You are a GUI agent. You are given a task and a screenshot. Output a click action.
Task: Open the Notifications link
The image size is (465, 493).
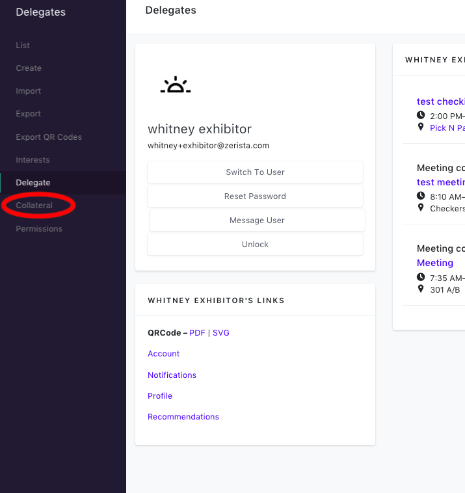tap(172, 375)
